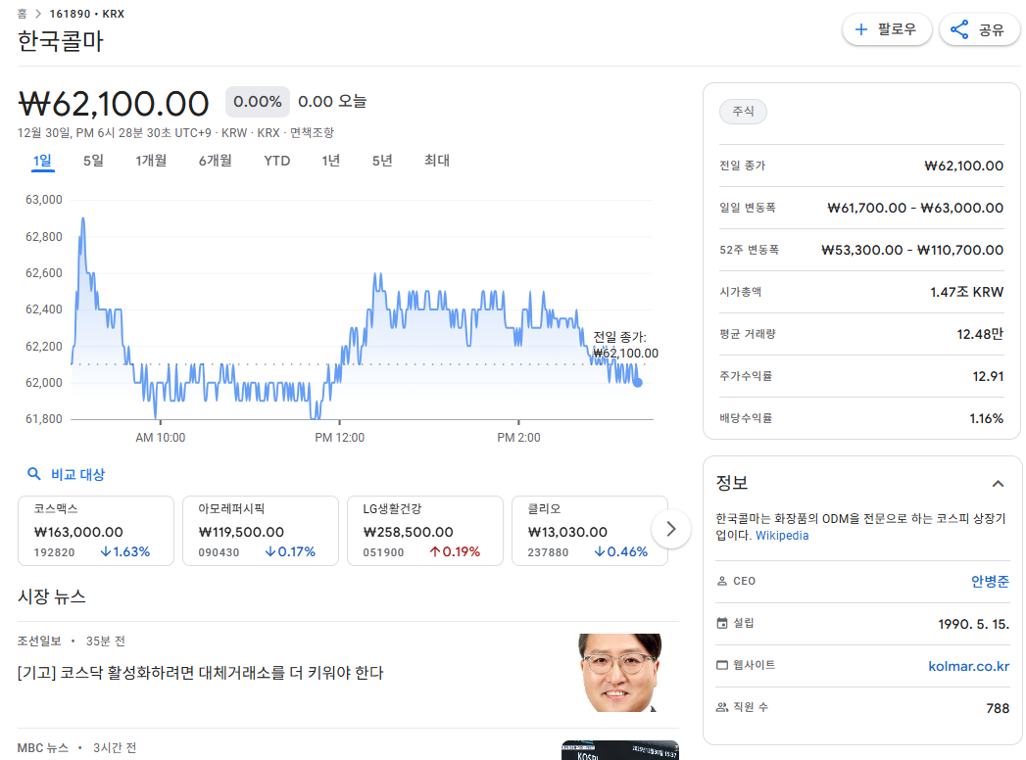Open the Wikipedia link in 정보
Image resolution: width=1026 pixels, height=760 pixels.
click(782, 536)
